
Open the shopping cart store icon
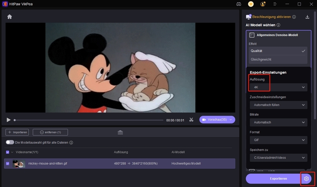(251, 4)
